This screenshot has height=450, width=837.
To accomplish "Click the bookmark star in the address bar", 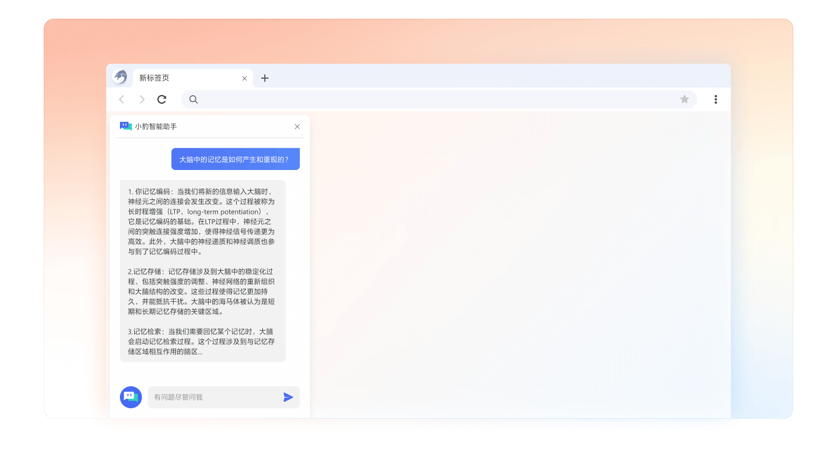I will pyautogui.click(x=685, y=99).
